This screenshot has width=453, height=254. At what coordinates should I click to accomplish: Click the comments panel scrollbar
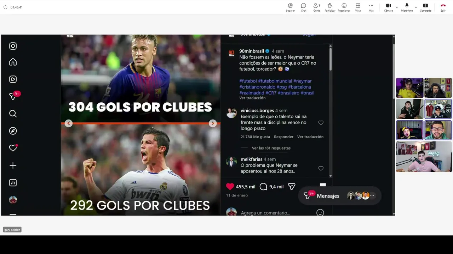(331, 59)
